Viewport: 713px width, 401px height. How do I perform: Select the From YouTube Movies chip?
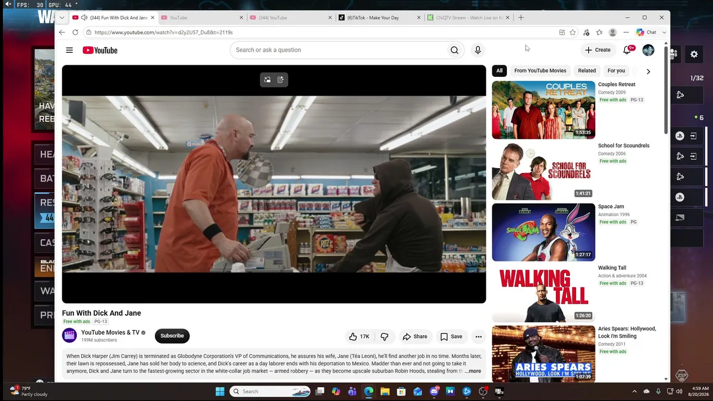coord(540,71)
